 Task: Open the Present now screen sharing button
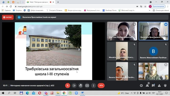(x=87, y=86)
